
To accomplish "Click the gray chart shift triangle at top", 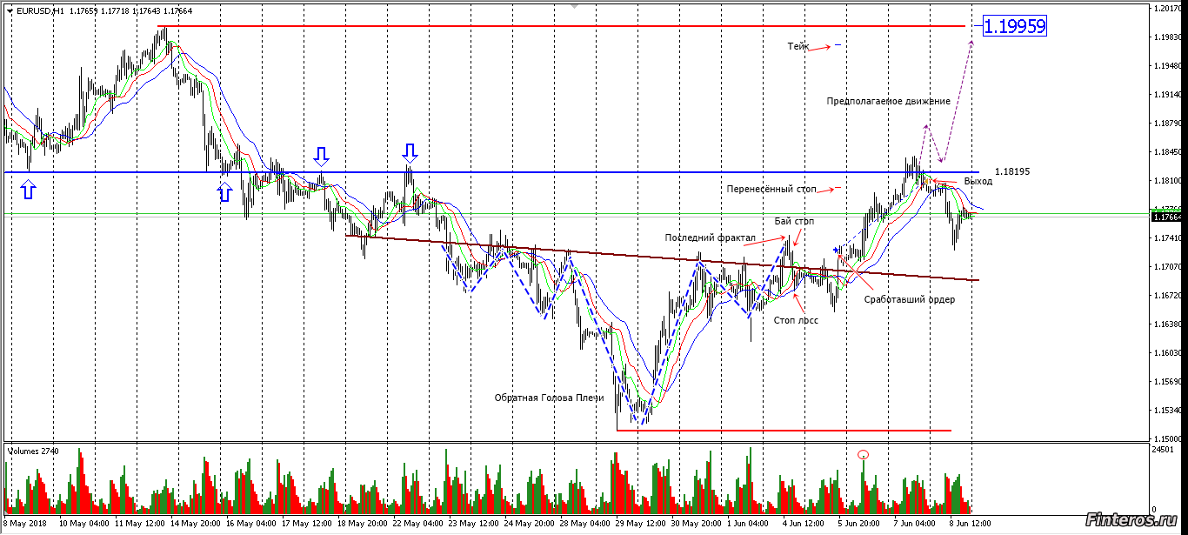I will tap(574, 5).
